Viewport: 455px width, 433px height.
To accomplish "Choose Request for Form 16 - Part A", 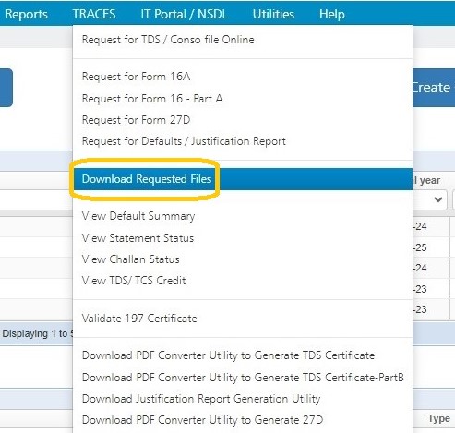I will pyautogui.click(x=243, y=99).
